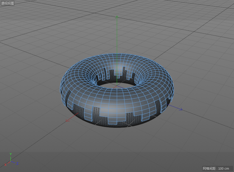Click the 网格间距 100 cm grid spacing label
Viewport: 234px width, 172px height.
point(216,168)
